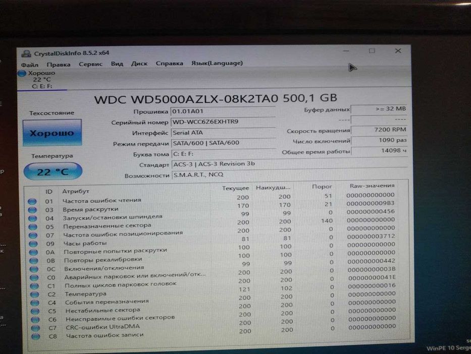Image resolution: width=471 pixels, height=354 pixels.
Task: Click the serial number field WD-WCC6Z6EXHTR9
Action: 223,121
